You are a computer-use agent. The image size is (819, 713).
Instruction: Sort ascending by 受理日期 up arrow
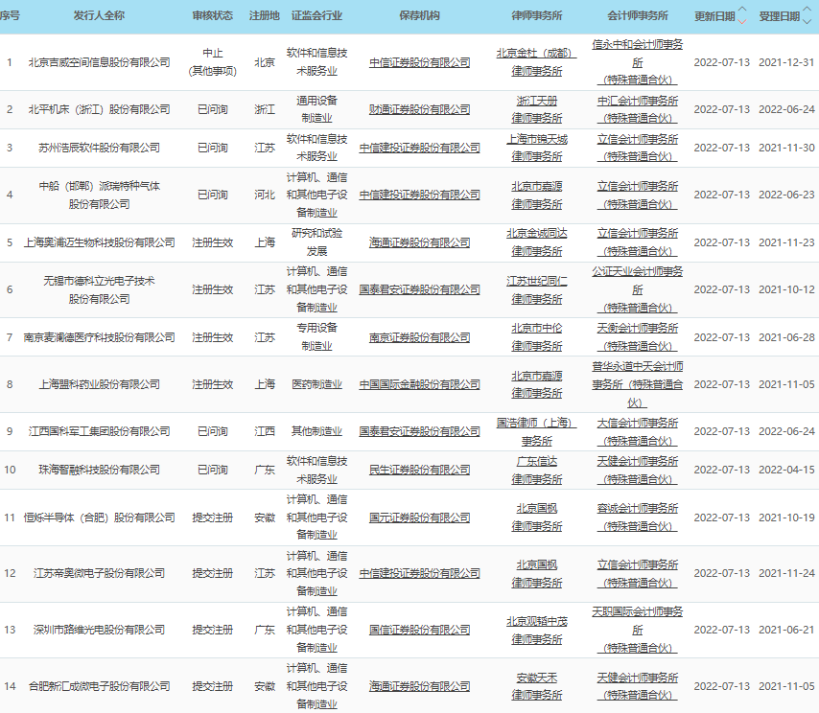(807, 10)
